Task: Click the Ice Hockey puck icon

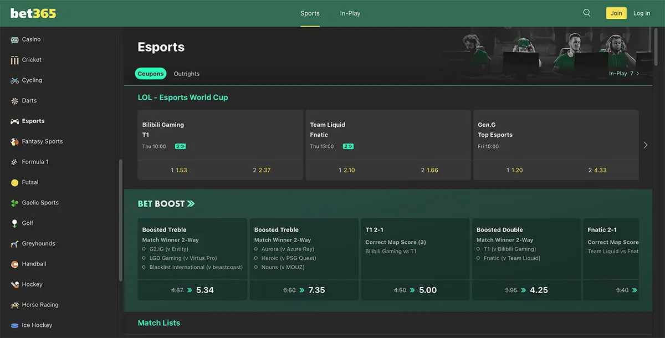Action: click(x=15, y=325)
